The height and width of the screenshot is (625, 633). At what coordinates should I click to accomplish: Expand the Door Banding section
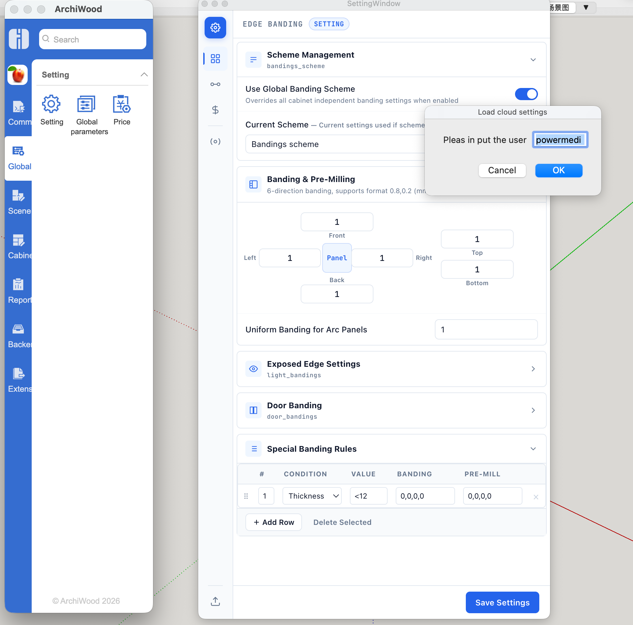pyautogui.click(x=533, y=410)
